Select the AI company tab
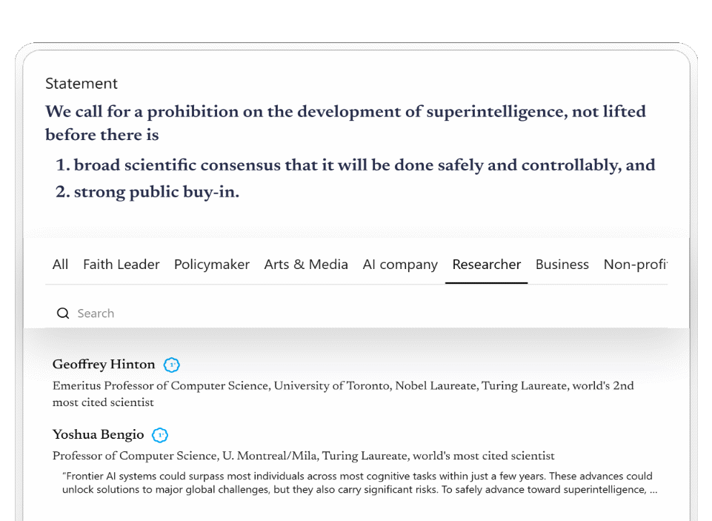 [400, 265]
